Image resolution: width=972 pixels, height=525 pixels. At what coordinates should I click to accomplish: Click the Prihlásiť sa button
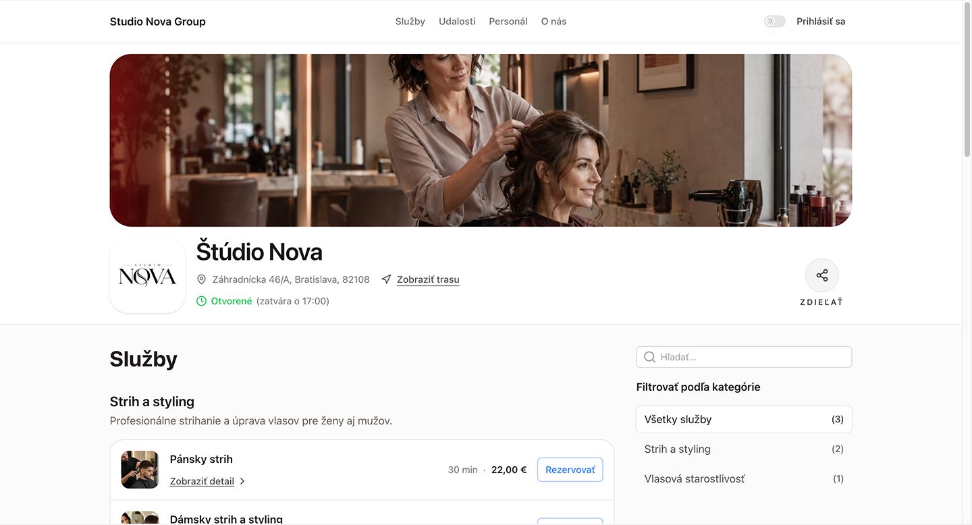pos(821,22)
